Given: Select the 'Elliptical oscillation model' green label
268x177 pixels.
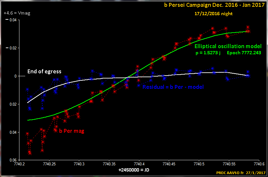Looking at the screenshot, I should point(228,47).
